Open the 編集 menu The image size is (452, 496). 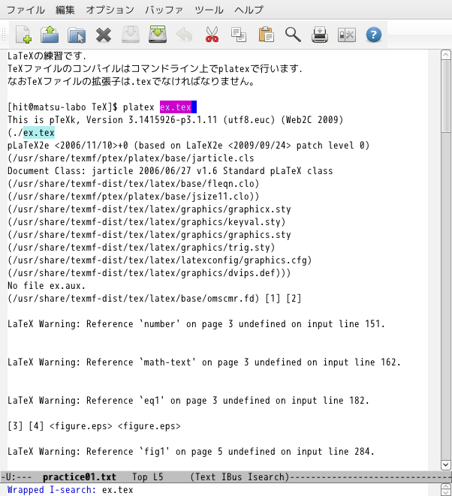point(65,10)
